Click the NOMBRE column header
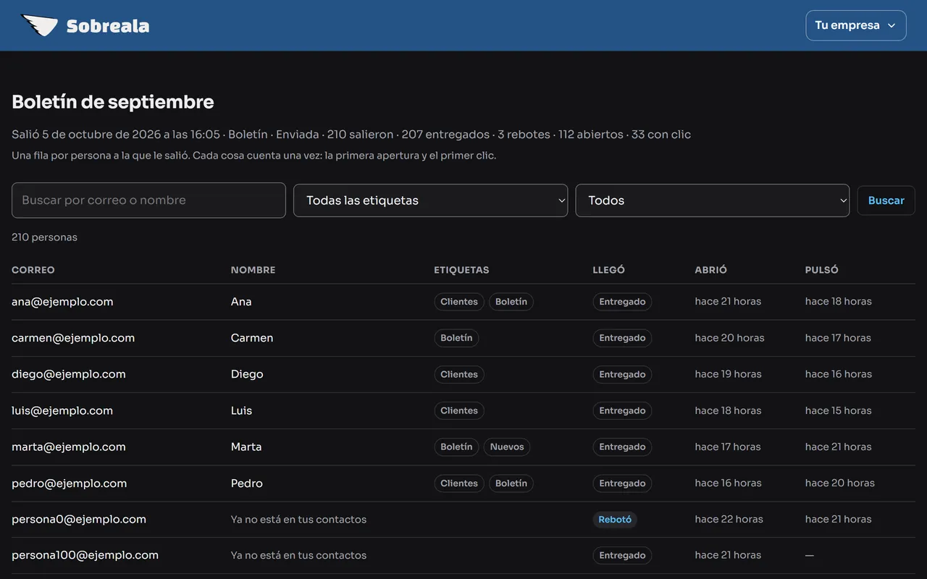This screenshot has height=579, width=927. (253, 270)
